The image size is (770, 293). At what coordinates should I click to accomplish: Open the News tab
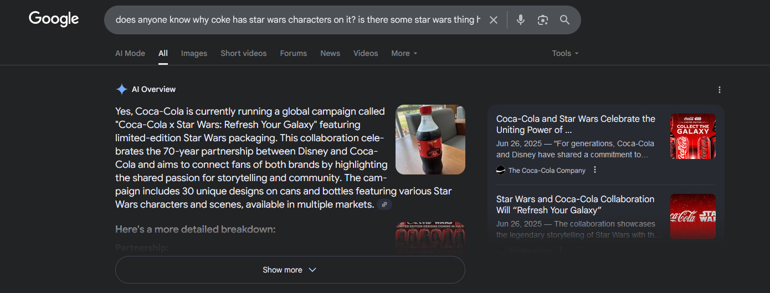(330, 53)
